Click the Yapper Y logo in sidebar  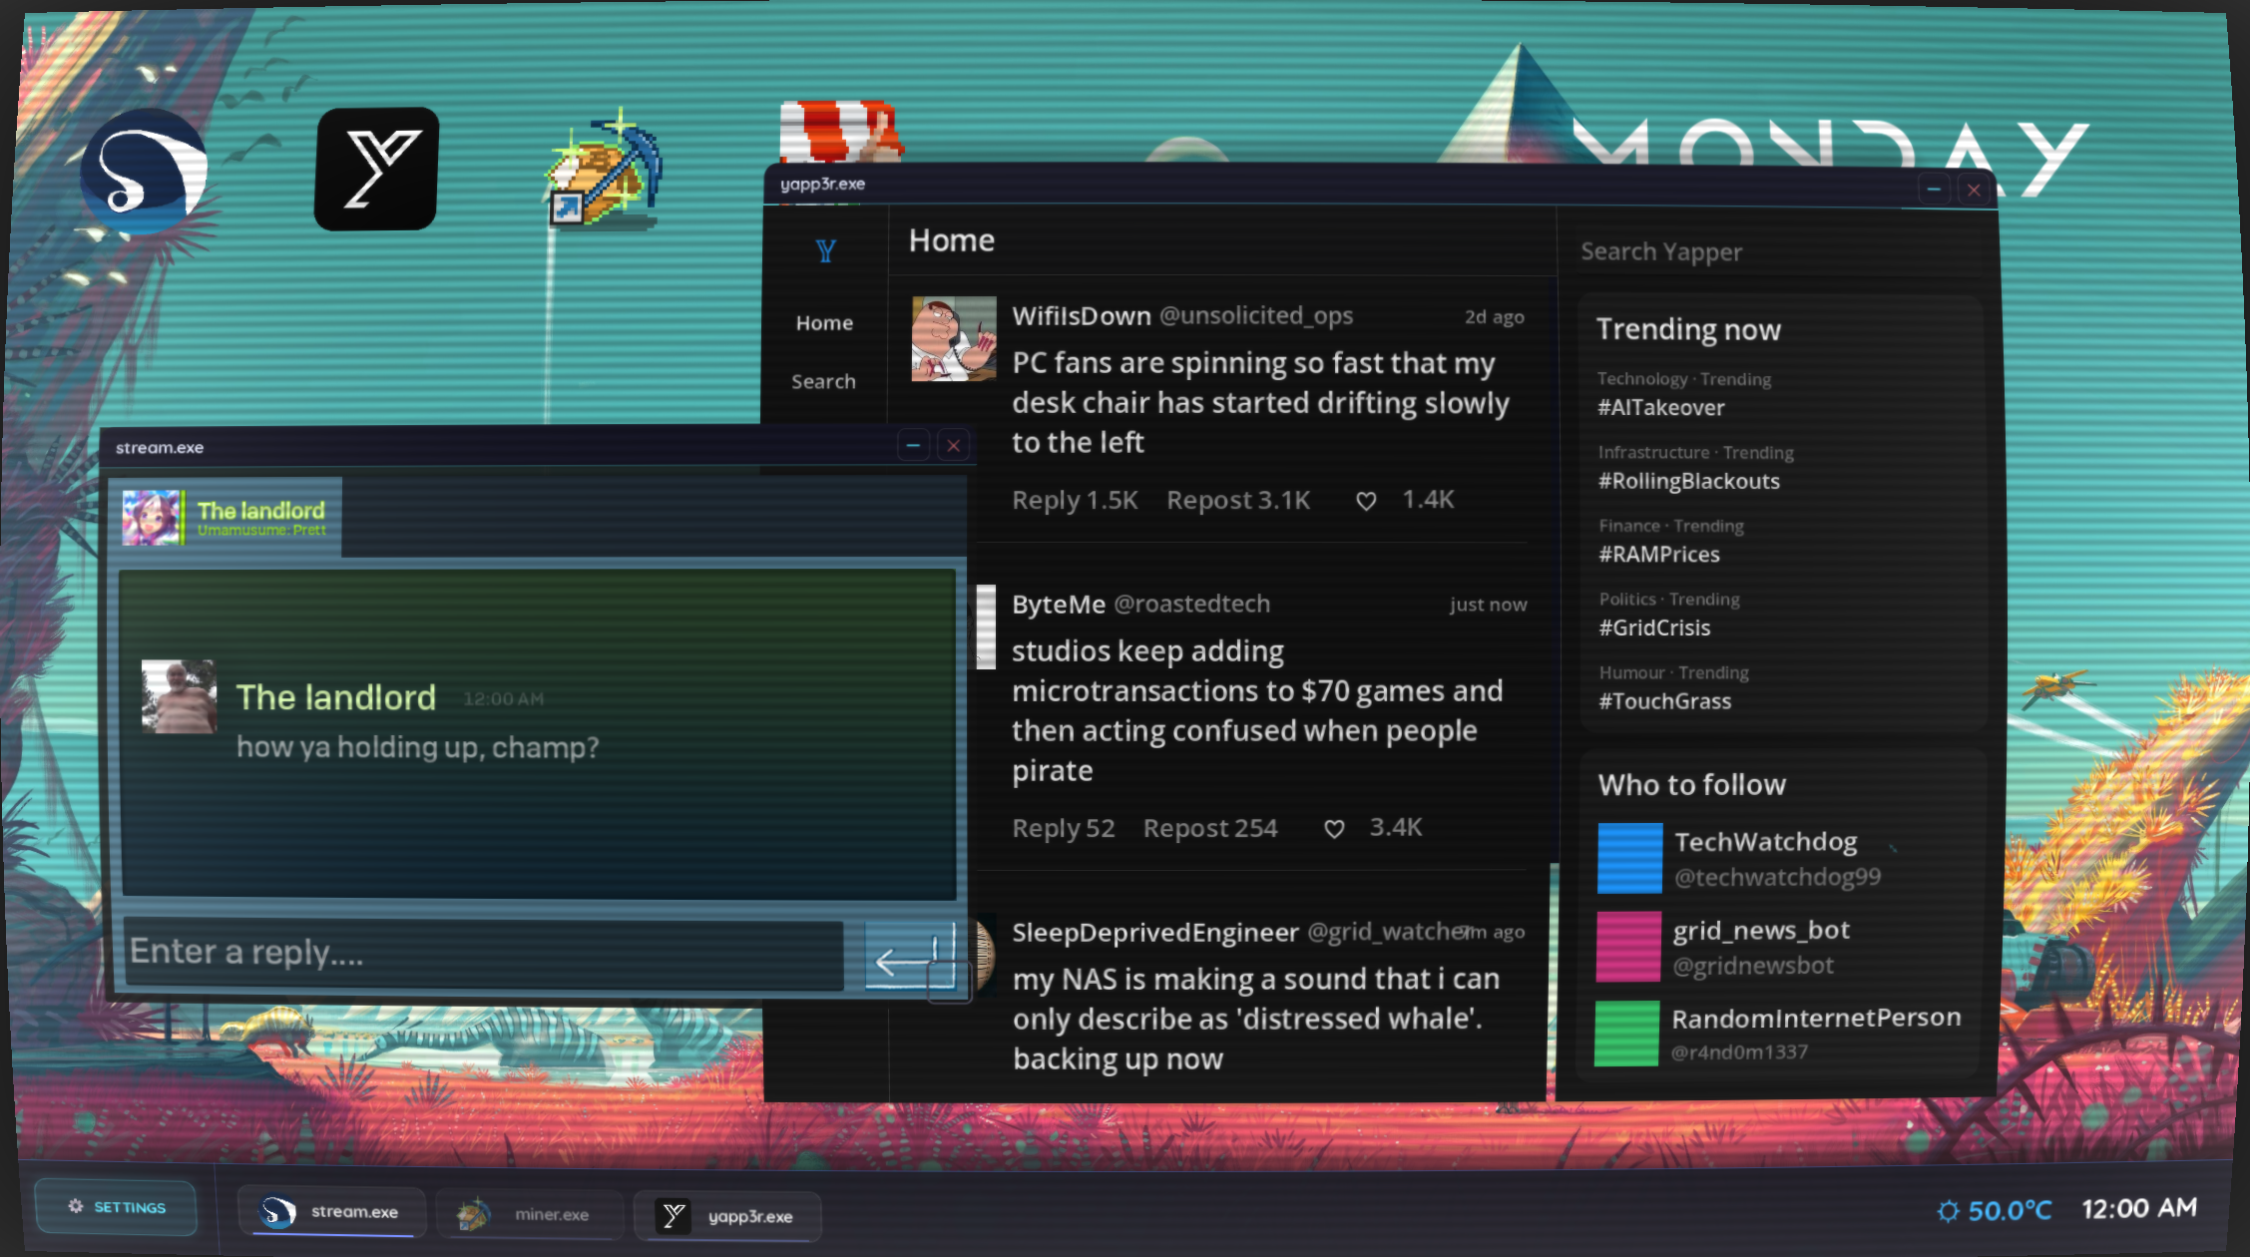(825, 251)
